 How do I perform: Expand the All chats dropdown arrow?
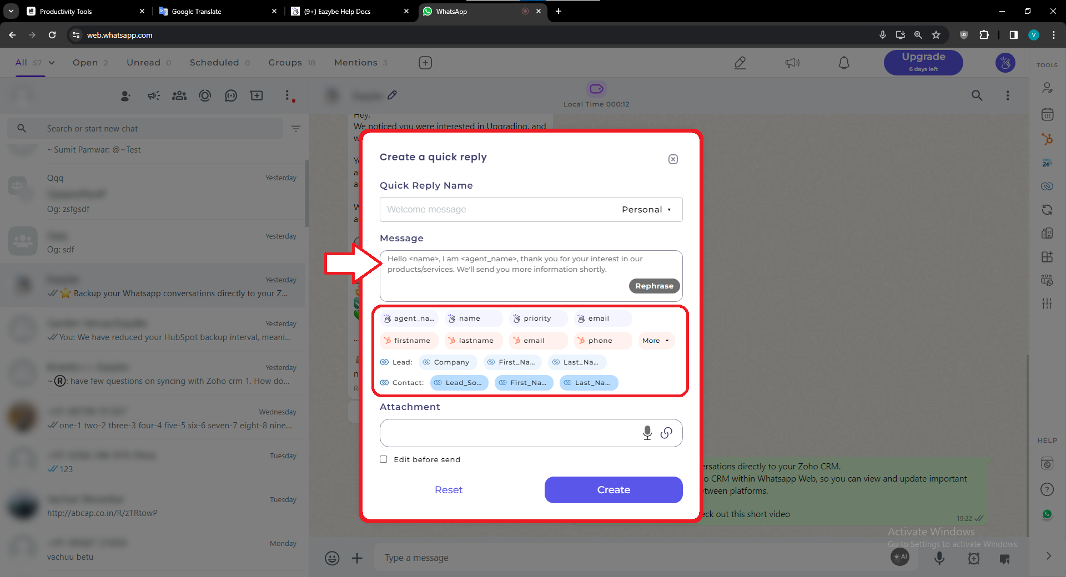52,63
